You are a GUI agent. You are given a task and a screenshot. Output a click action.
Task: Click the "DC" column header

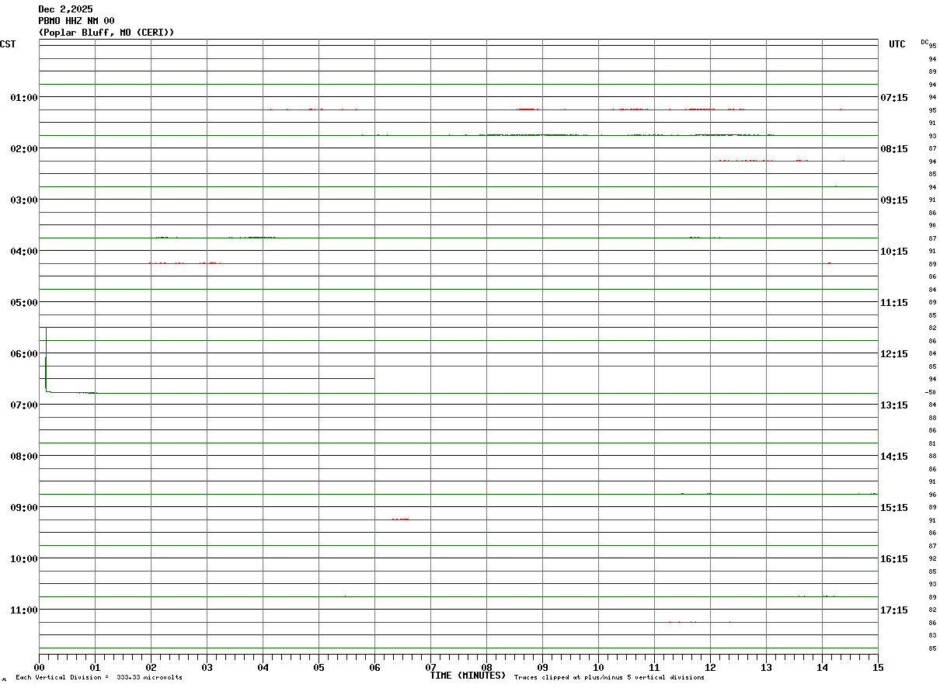coord(924,42)
